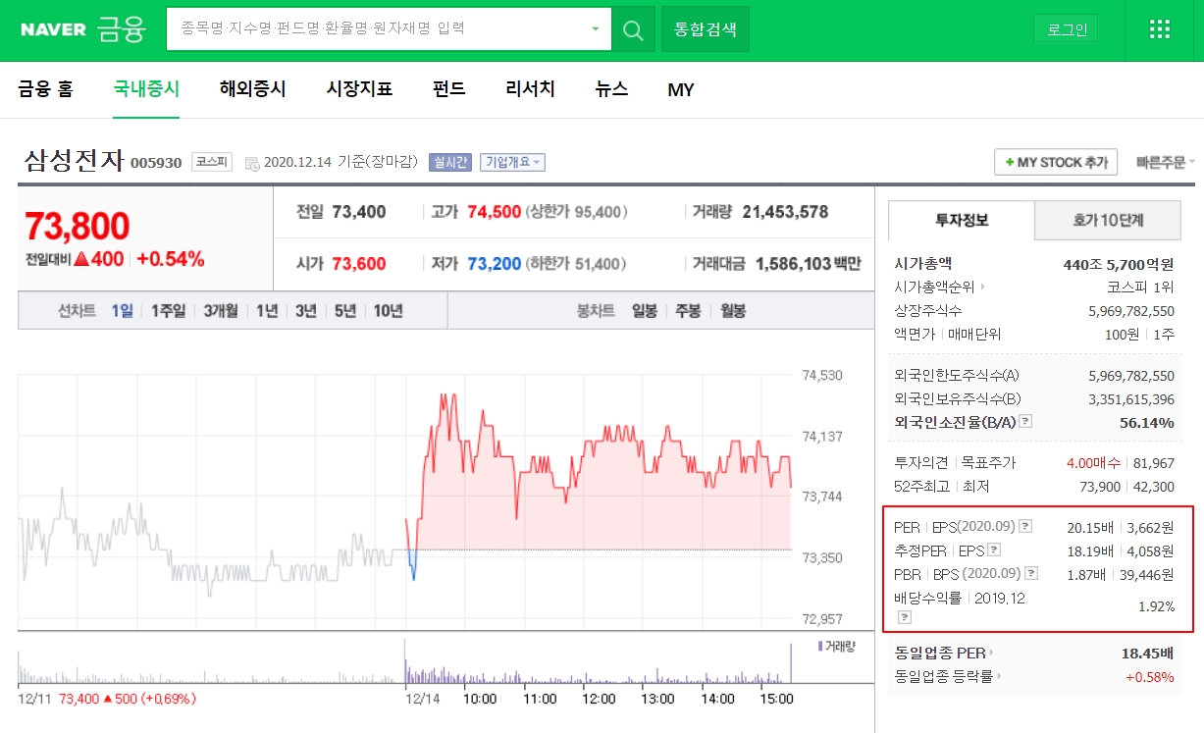Viewport: 1204px width, 733px height.
Task: Click 상장주식수 value 5,969,782,550
Action: (1131, 310)
